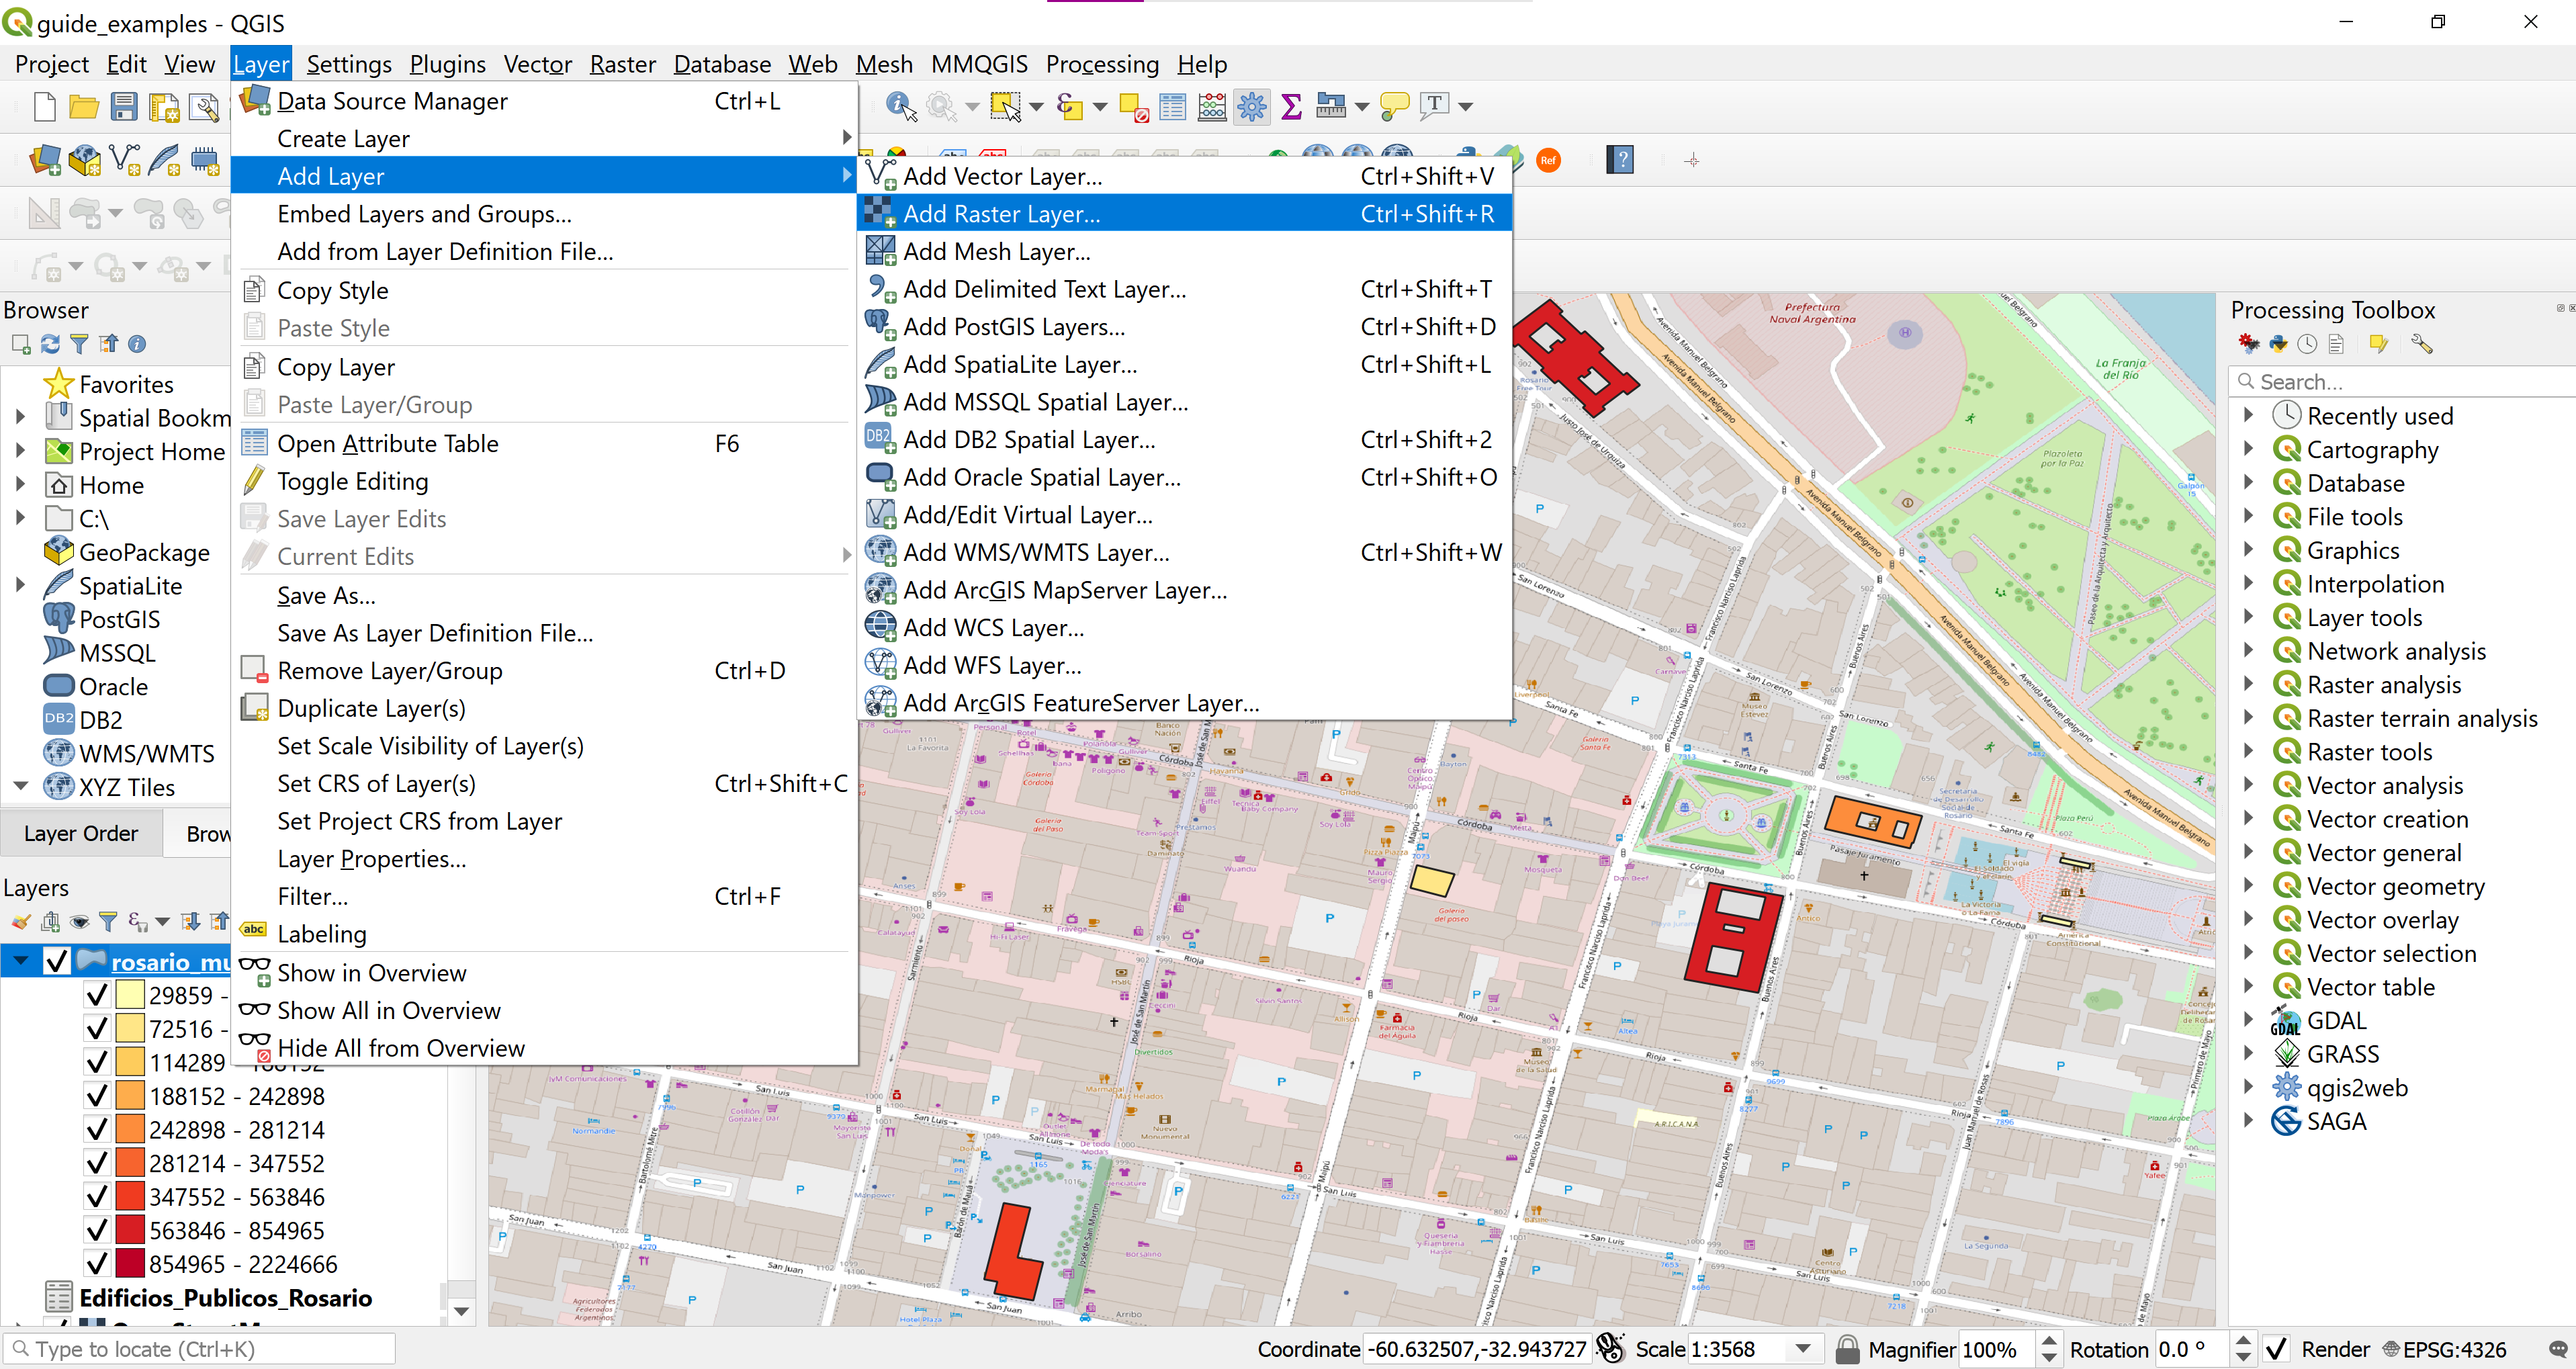Expand the SpatiaLite browser tree item

[x=20, y=586]
